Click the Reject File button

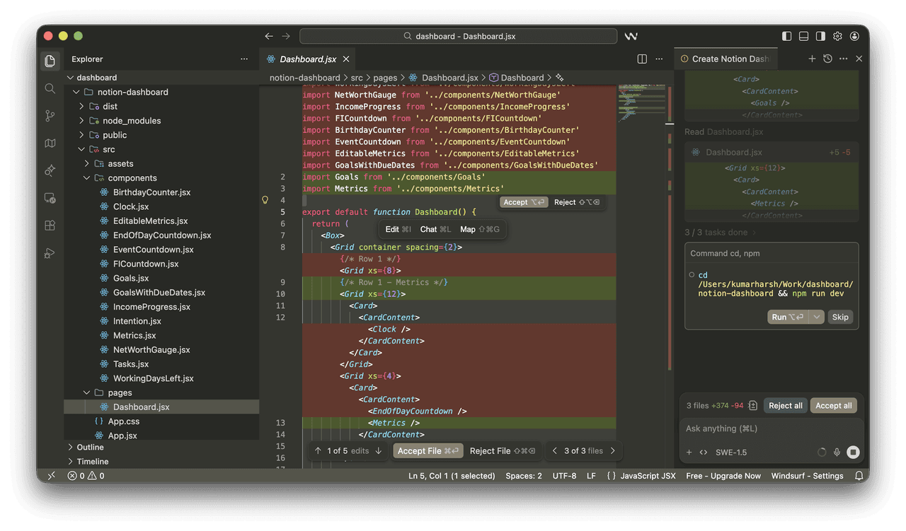503,451
